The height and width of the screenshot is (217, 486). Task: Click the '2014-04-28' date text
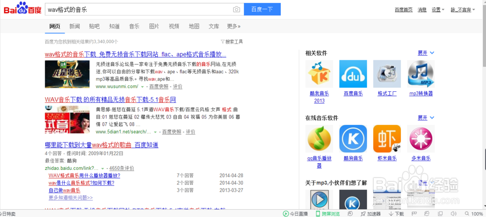(x=231, y=176)
